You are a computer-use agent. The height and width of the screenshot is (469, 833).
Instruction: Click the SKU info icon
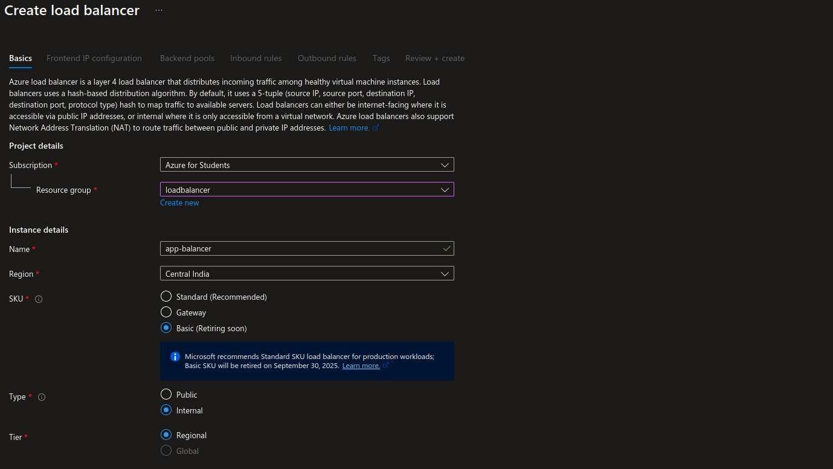[x=39, y=299]
